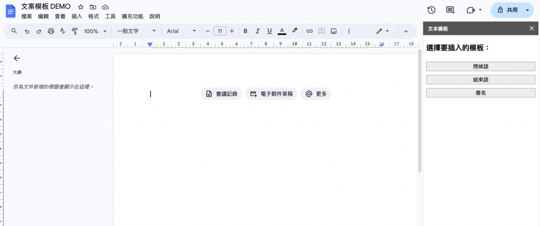Open the 說明 menu
This screenshot has height=226, width=540.
[x=155, y=16]
